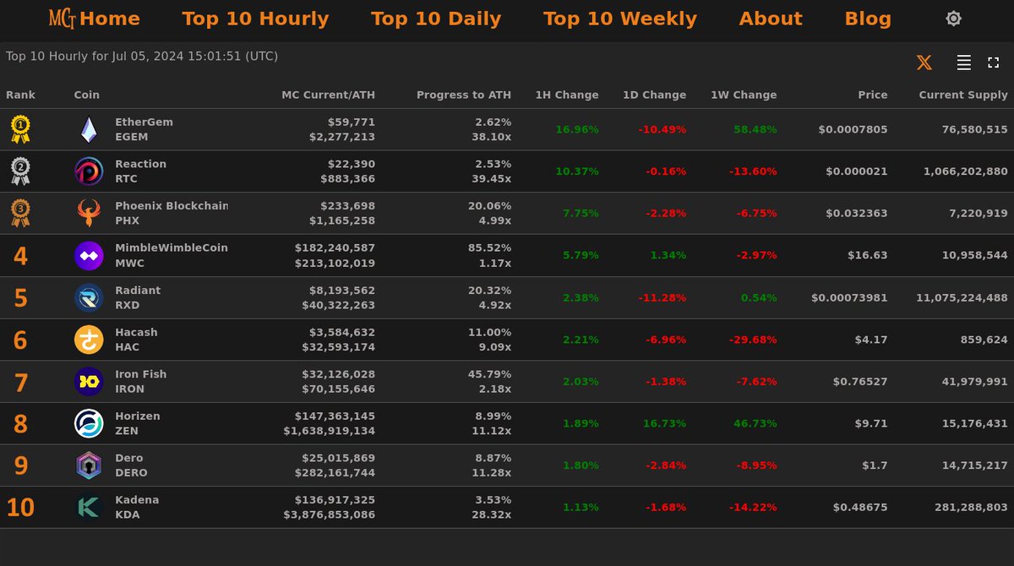Sort by 1D Change column header
Image resolution: width=1014 pixels, height=566 pixels.
655,95
